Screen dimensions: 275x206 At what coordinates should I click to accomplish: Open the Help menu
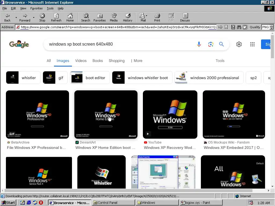coord(60,8)
